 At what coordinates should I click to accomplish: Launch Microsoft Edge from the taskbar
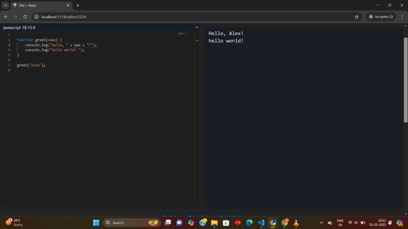tap(249, 223)
